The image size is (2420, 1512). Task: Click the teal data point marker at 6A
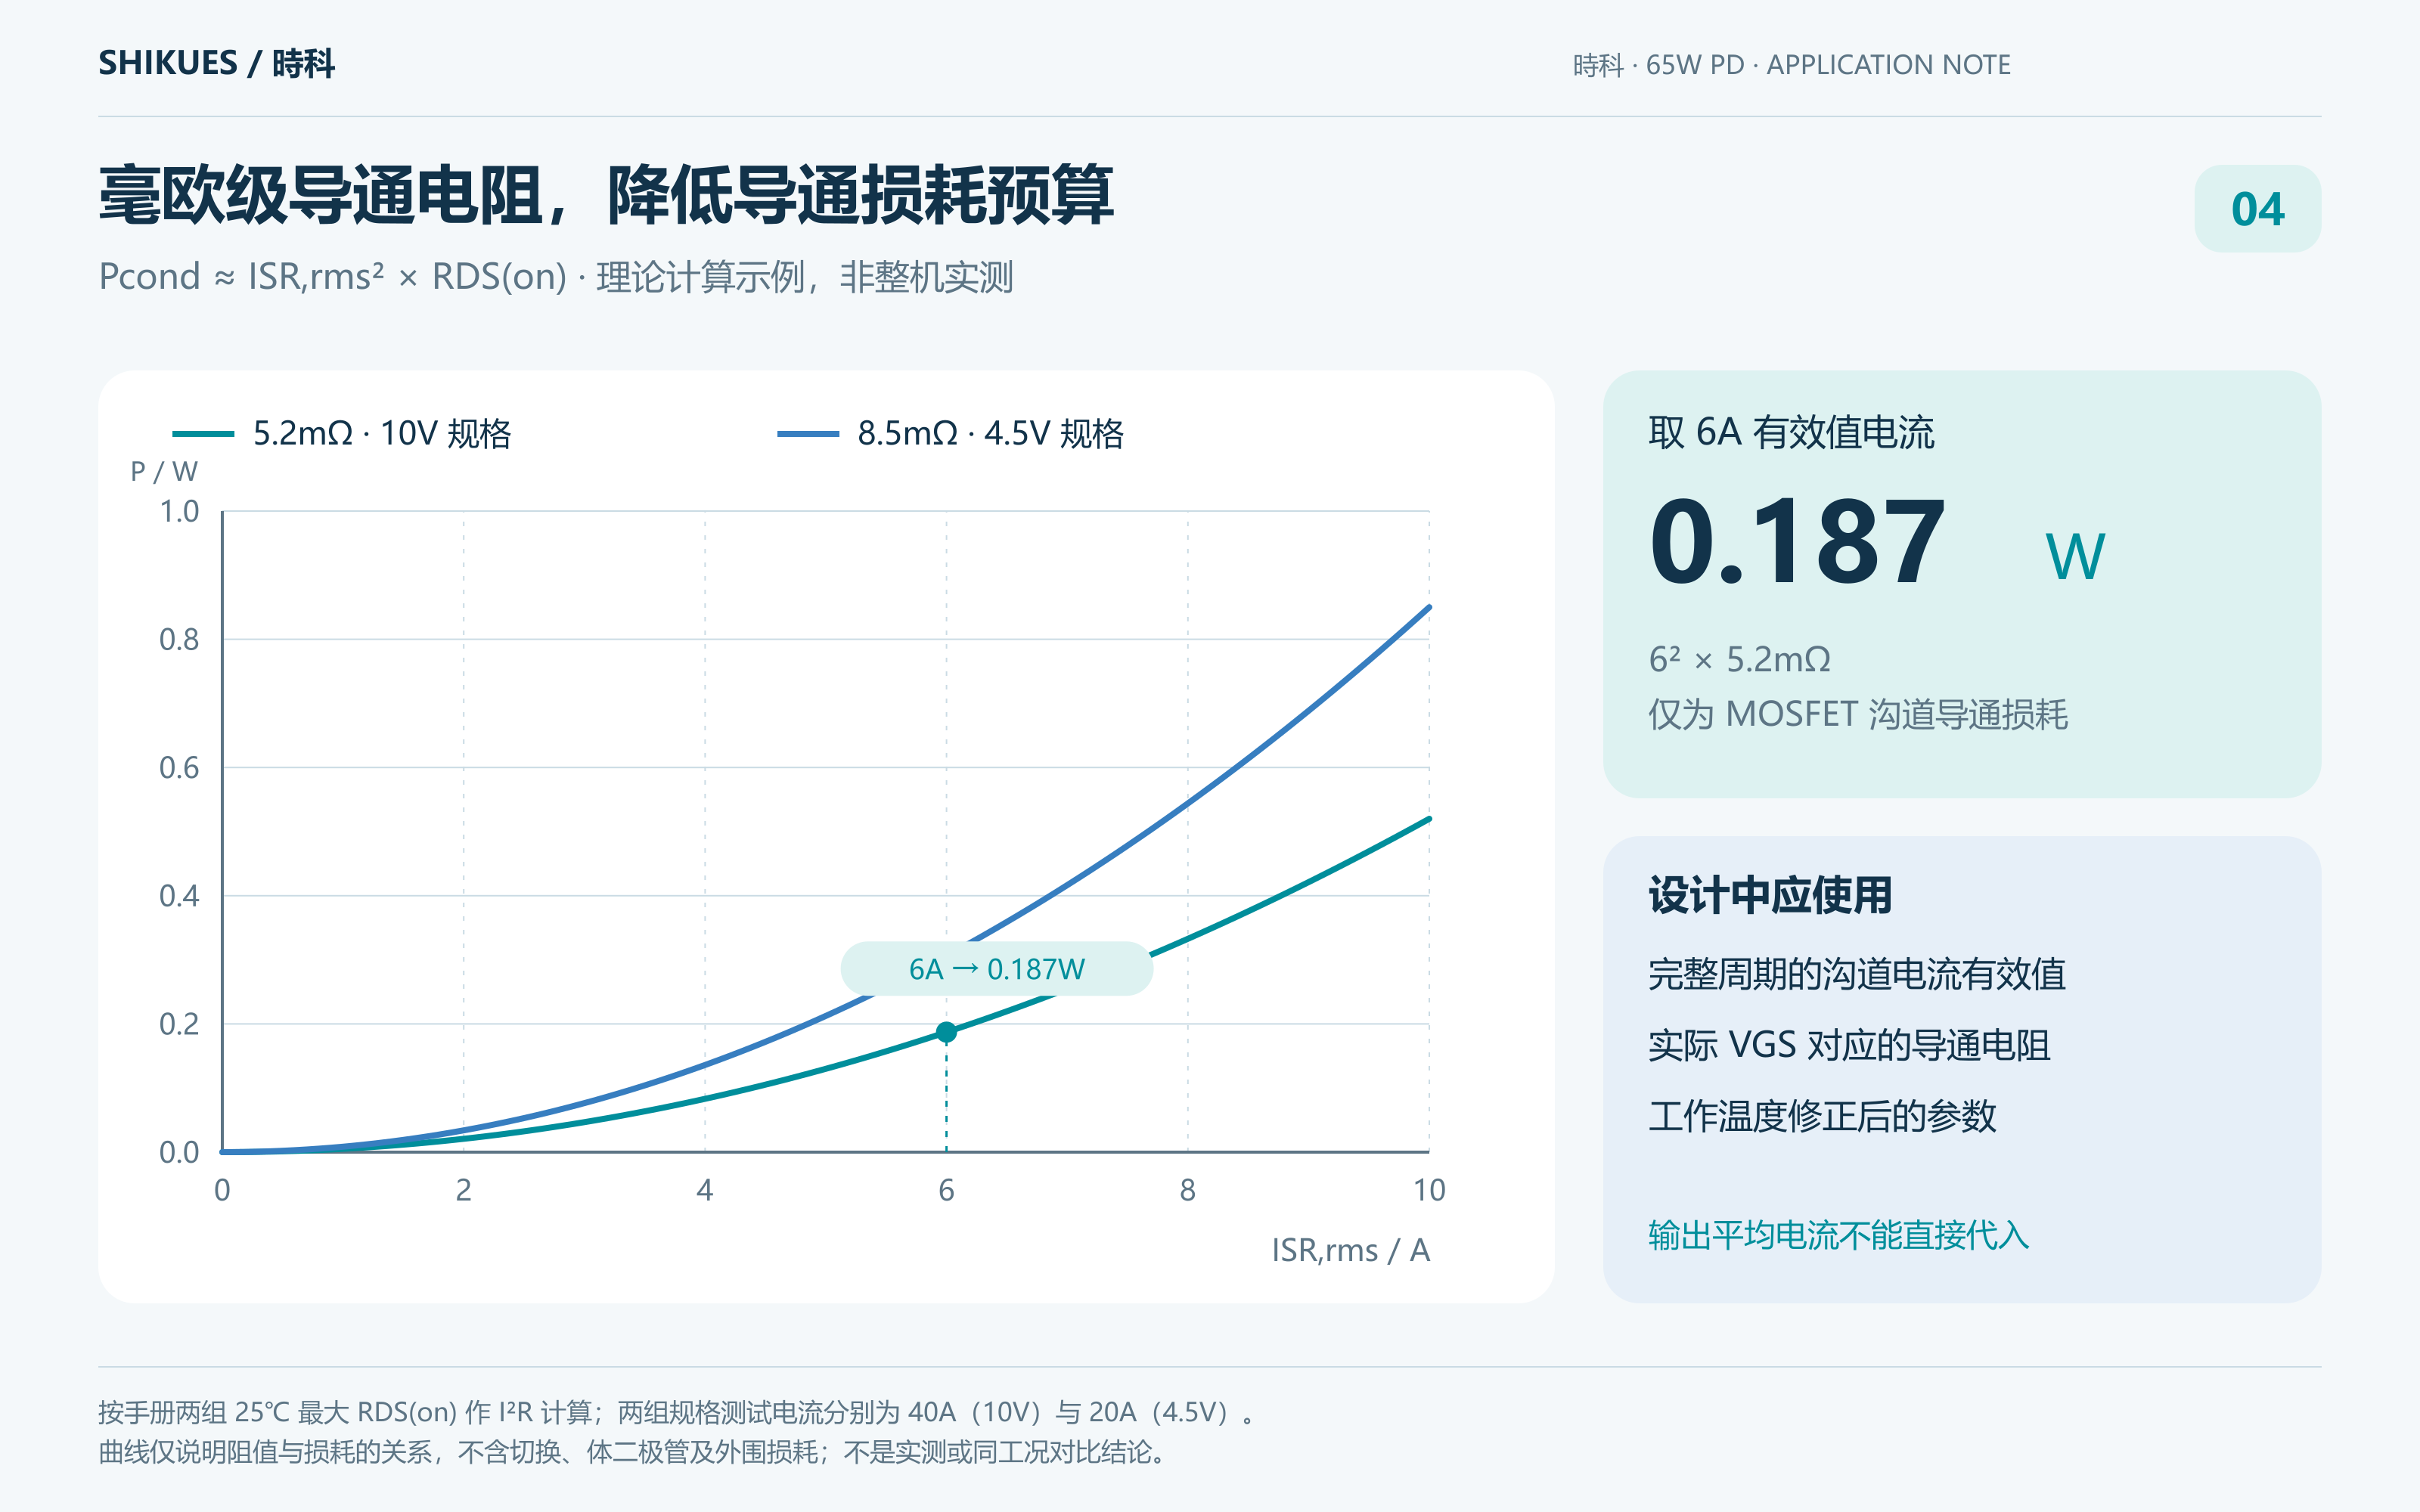click(946, 1032)
